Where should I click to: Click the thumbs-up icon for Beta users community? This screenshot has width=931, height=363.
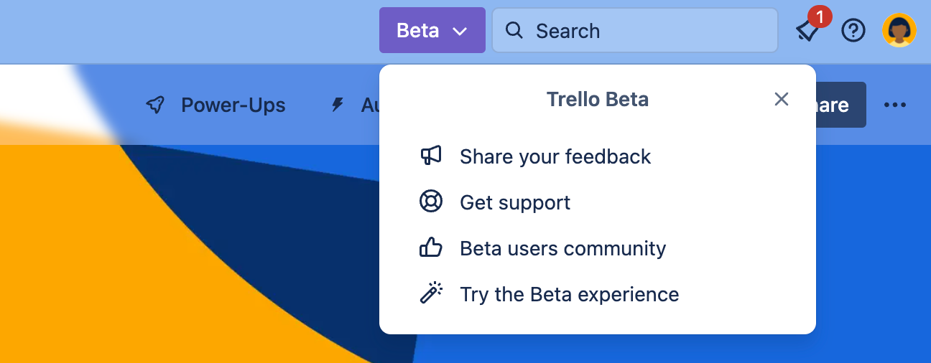pos(431,247)
